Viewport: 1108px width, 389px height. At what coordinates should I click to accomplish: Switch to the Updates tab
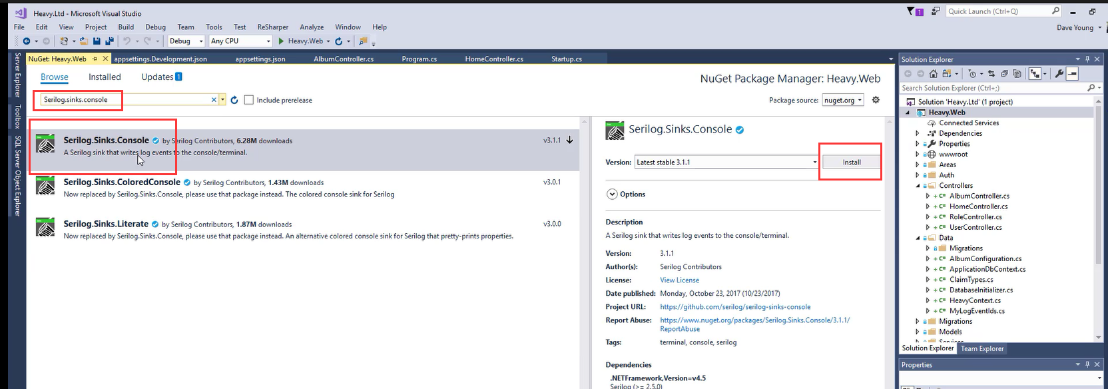(161, 77)
